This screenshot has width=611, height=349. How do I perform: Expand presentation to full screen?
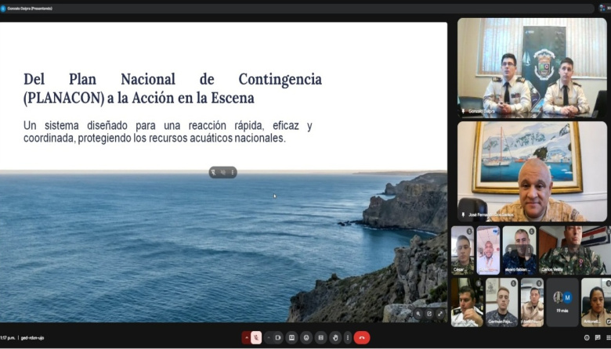click(x=440, y=314)
